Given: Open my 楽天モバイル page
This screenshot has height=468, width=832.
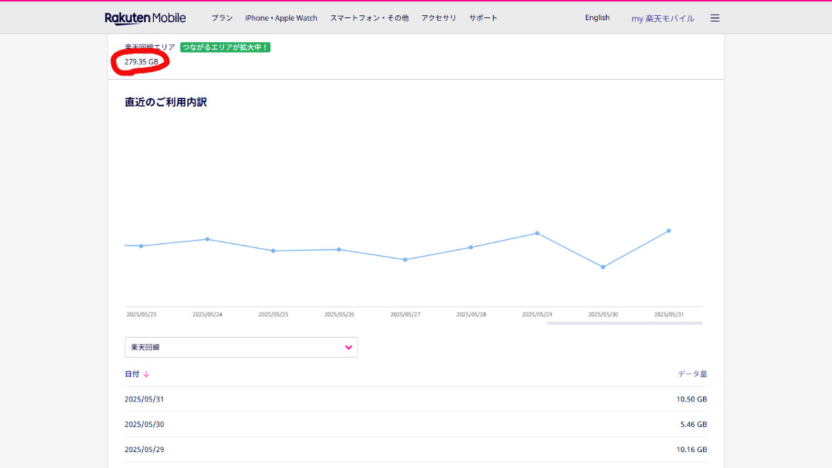Looking at the screenshot, I should [x=663, y=18].
